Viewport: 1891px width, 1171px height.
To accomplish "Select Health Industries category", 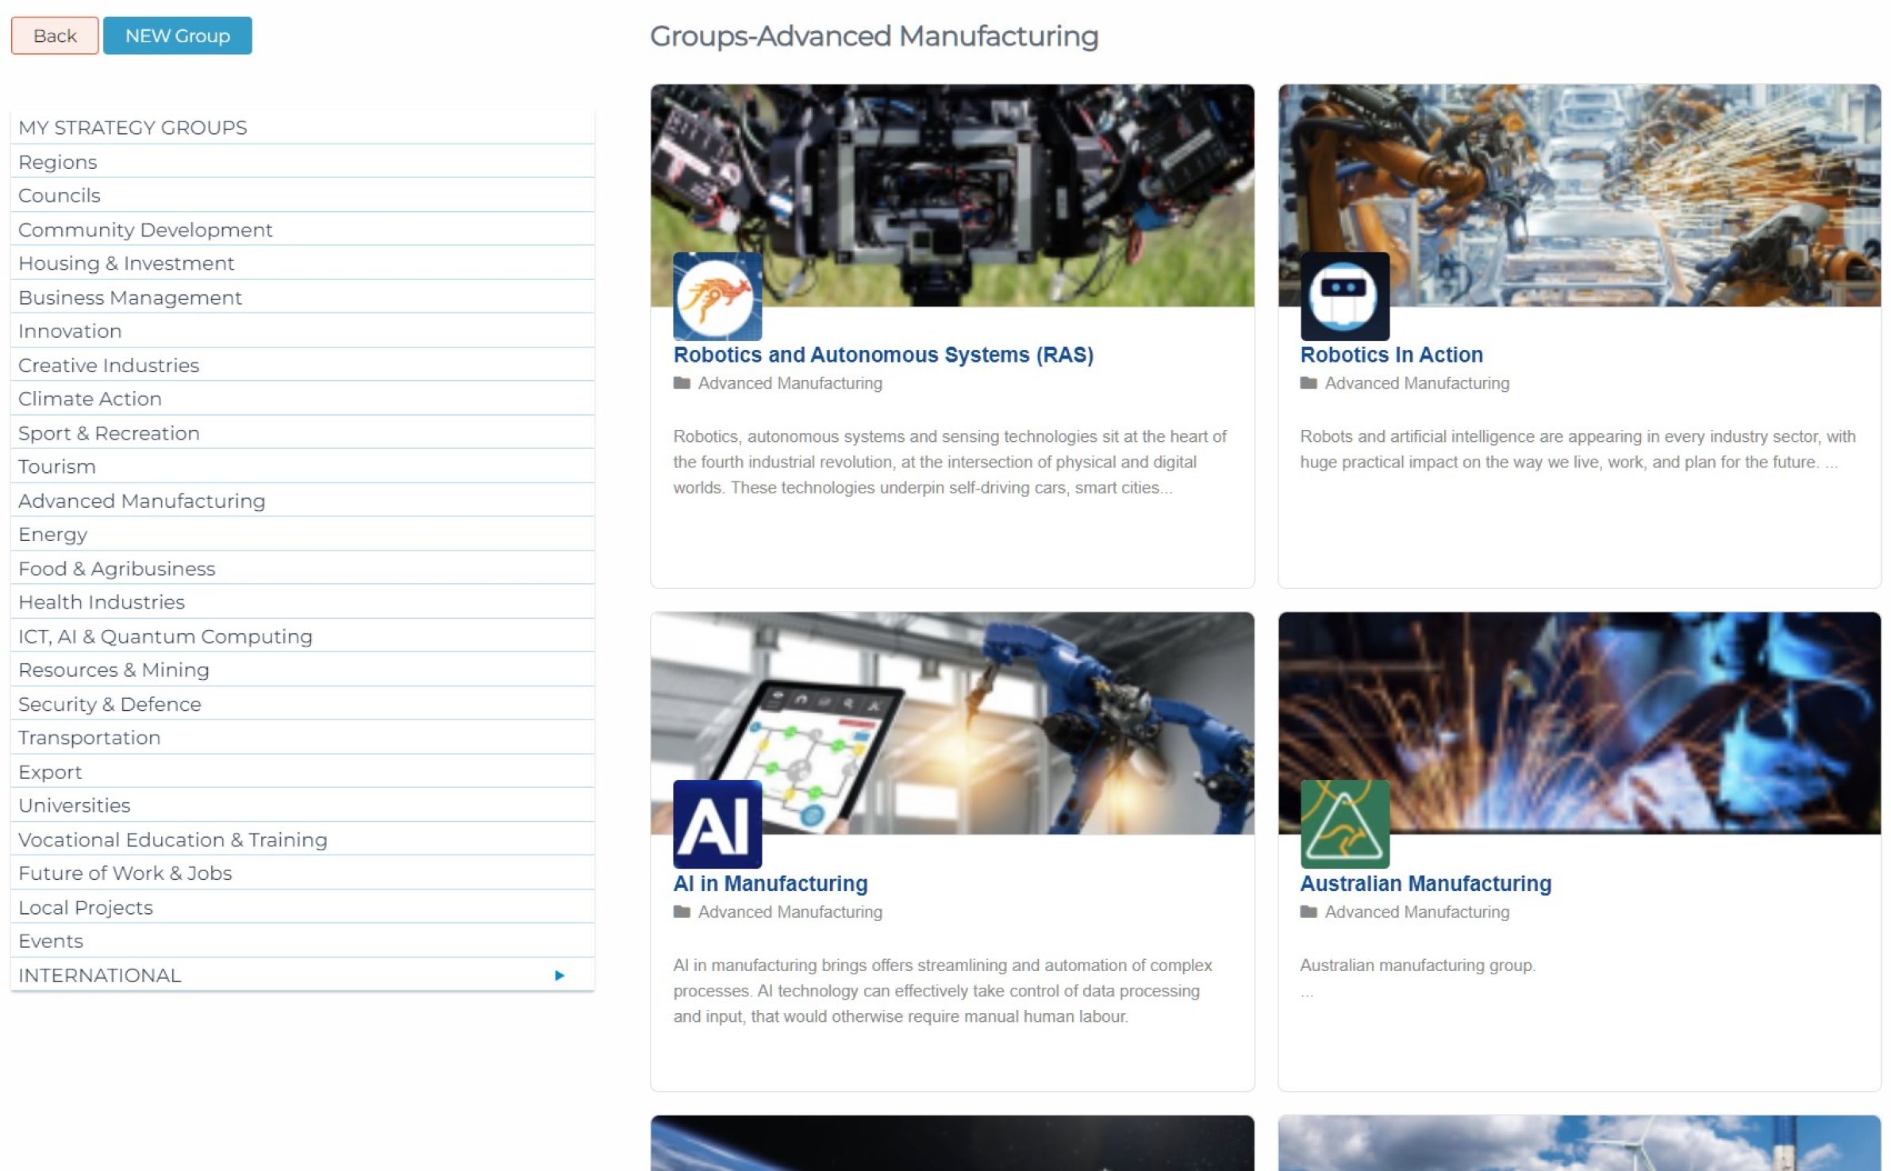I will click(302, 602).
